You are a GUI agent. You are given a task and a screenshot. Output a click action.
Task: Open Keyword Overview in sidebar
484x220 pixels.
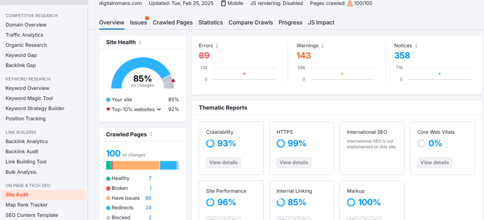pos(27,88)
